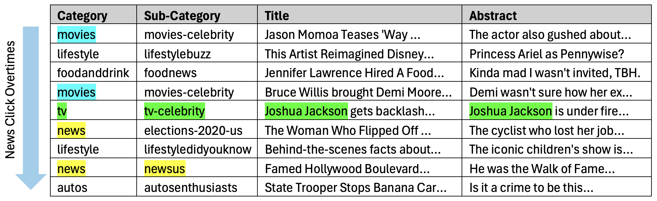This screenshot has width=657, height=201.
Task: Click the 'Princess Ariel as Pennywise?' abstract
Action: (547, 54)
